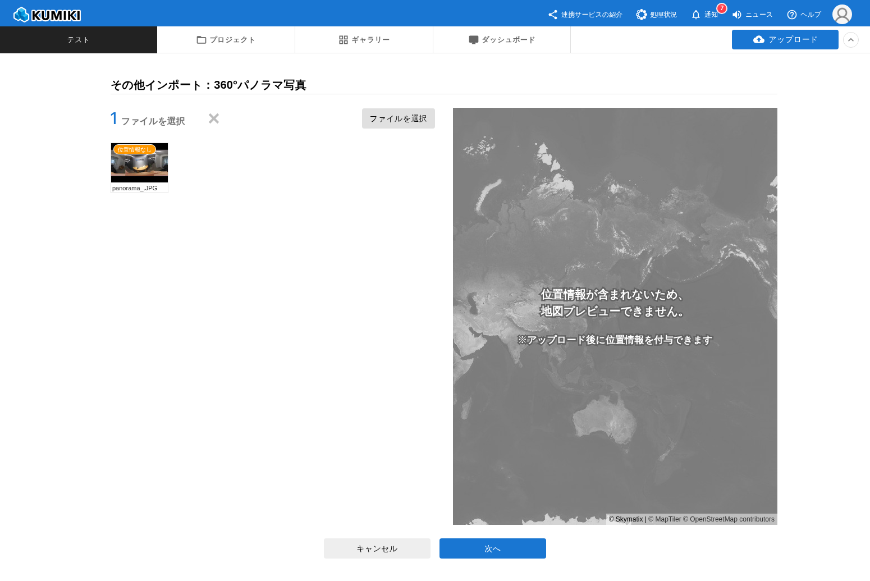This screenshot has height=581, width=870.
Task: Click the ファイルを選択 button
Action: 398,118
